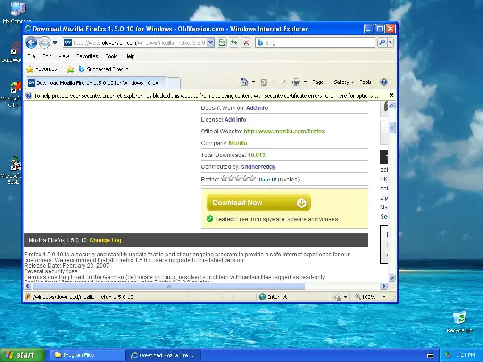Click the 100% zoom level button
Image resolution: width=483 pixels, height=362 pixels.
tap(366, 297)
